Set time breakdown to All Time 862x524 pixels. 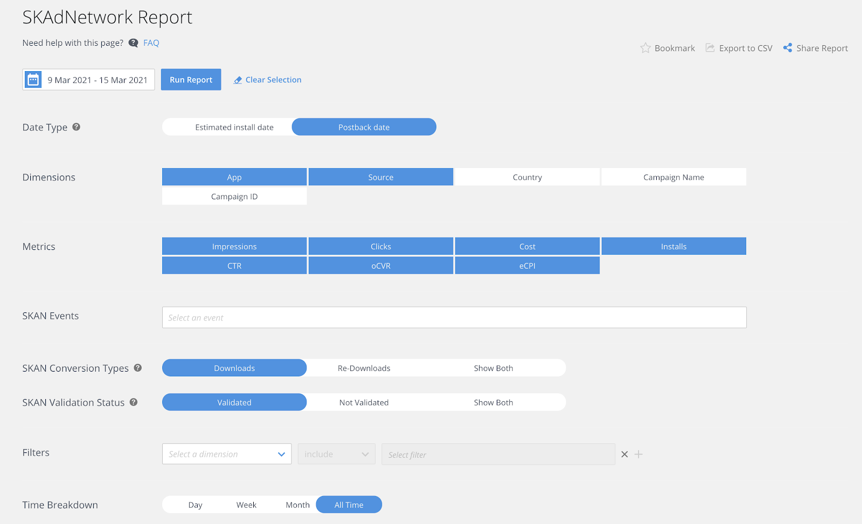[349, 505]
